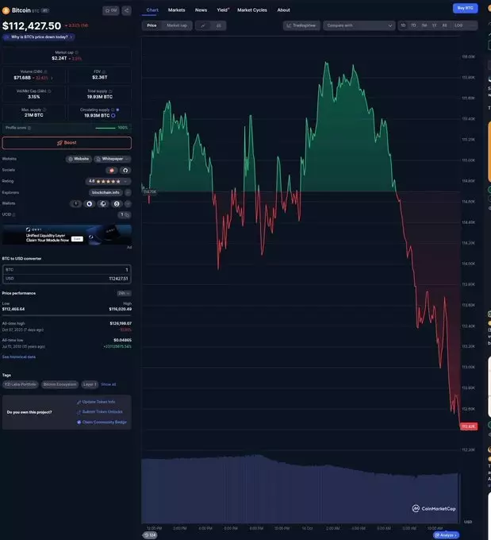
Task: Switch to candlestick chart style icon
Action: point(218,25)
